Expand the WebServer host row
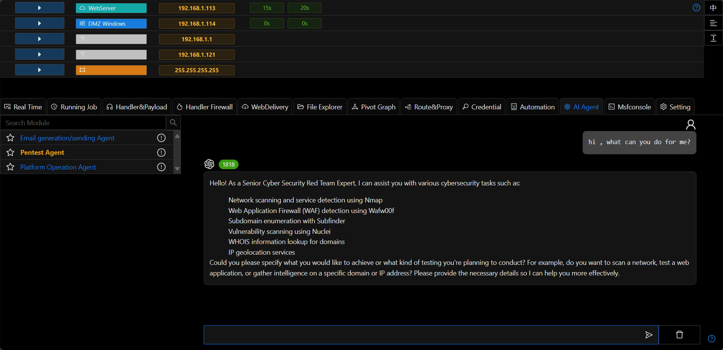The image size is (723, 350). (40, 8)
